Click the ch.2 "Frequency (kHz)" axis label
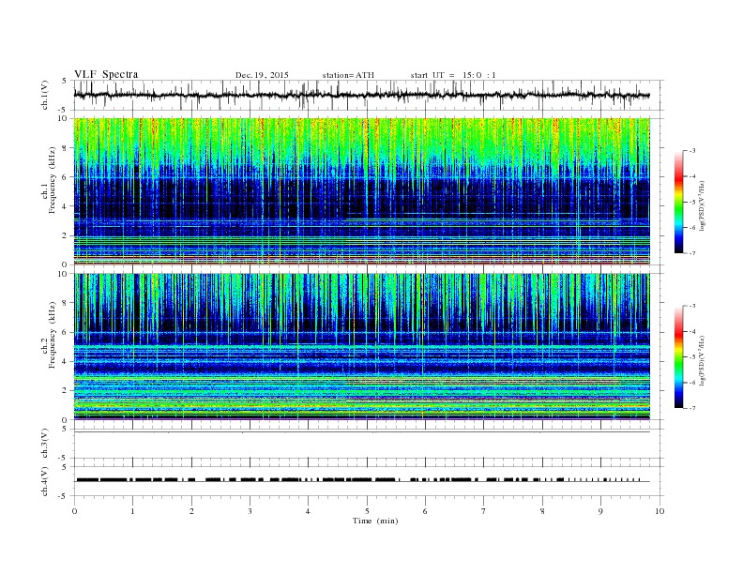 coord(53,334)
